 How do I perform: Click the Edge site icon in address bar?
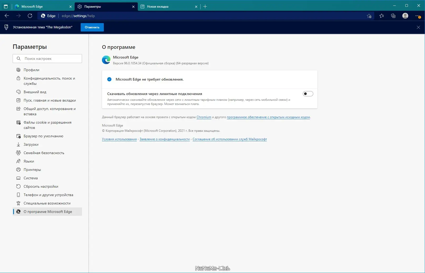point(43,16)
